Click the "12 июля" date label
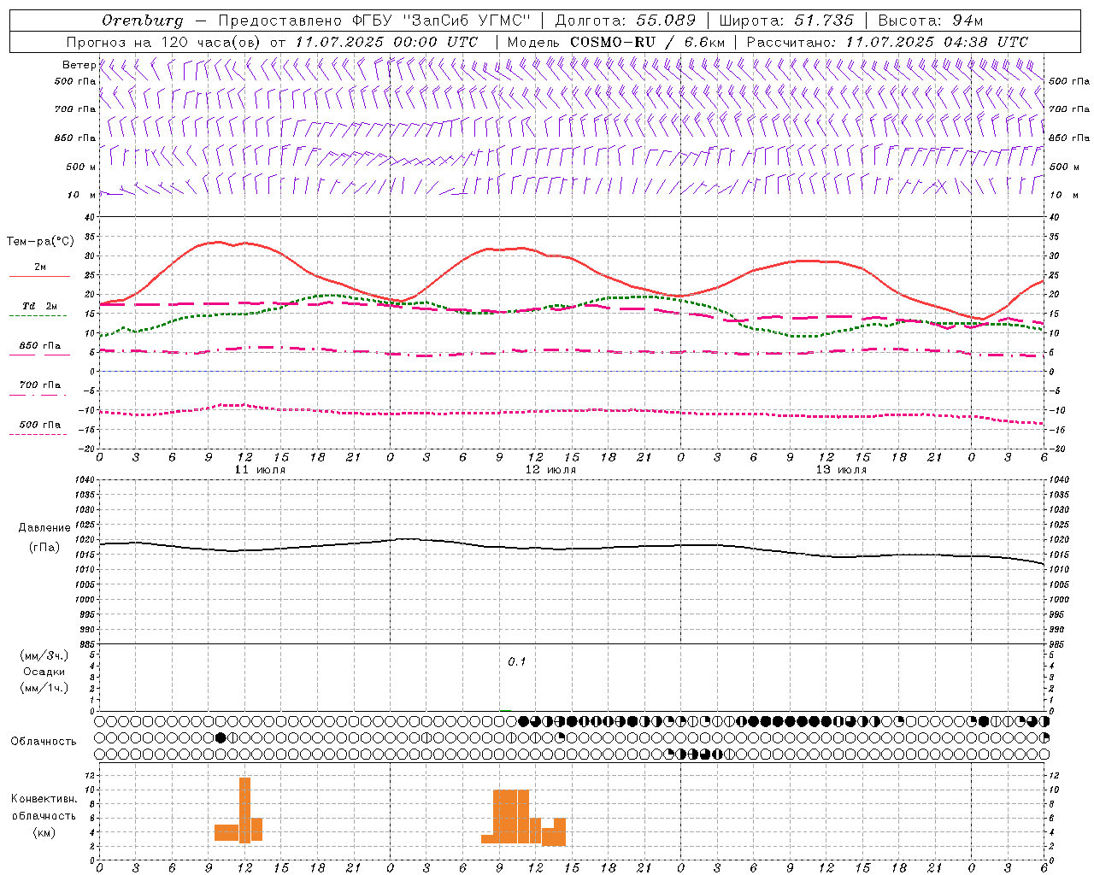Screen dimensions: 1094x875 550,470
